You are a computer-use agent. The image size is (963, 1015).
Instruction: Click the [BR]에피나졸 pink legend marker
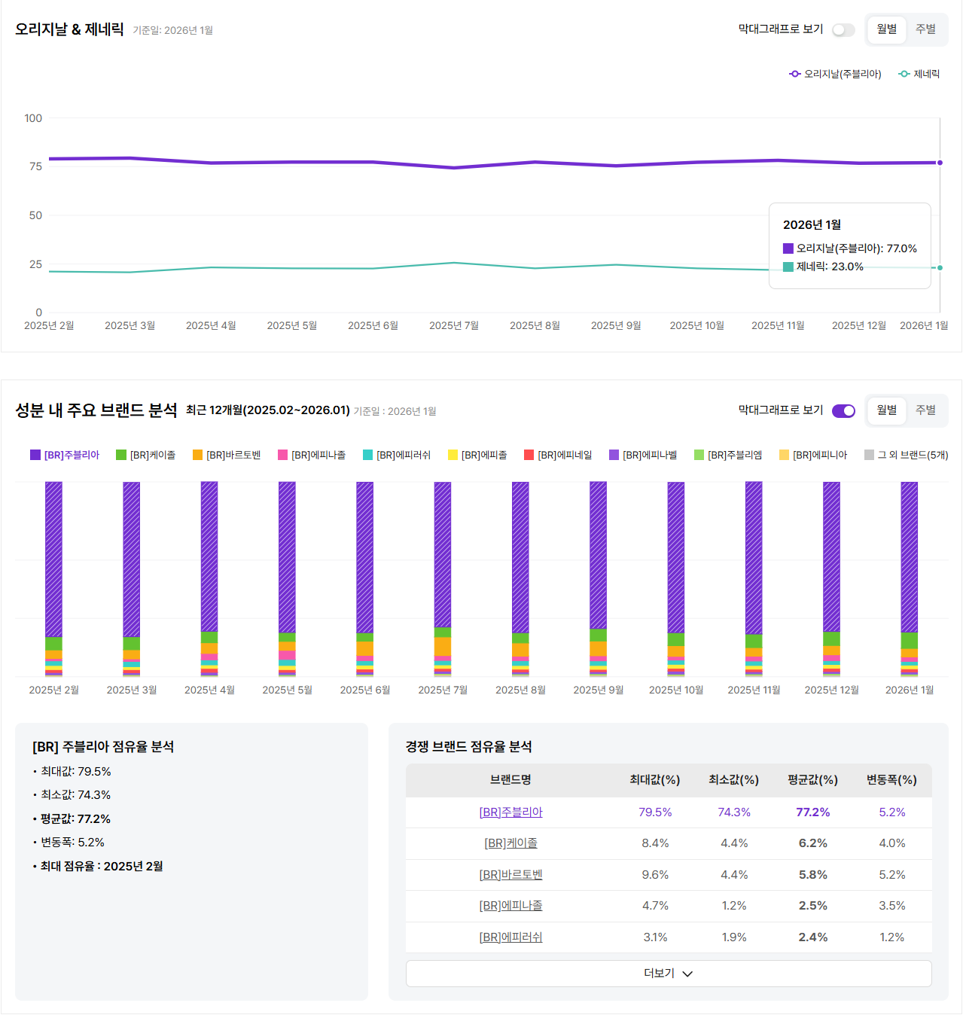pos(283,455)
